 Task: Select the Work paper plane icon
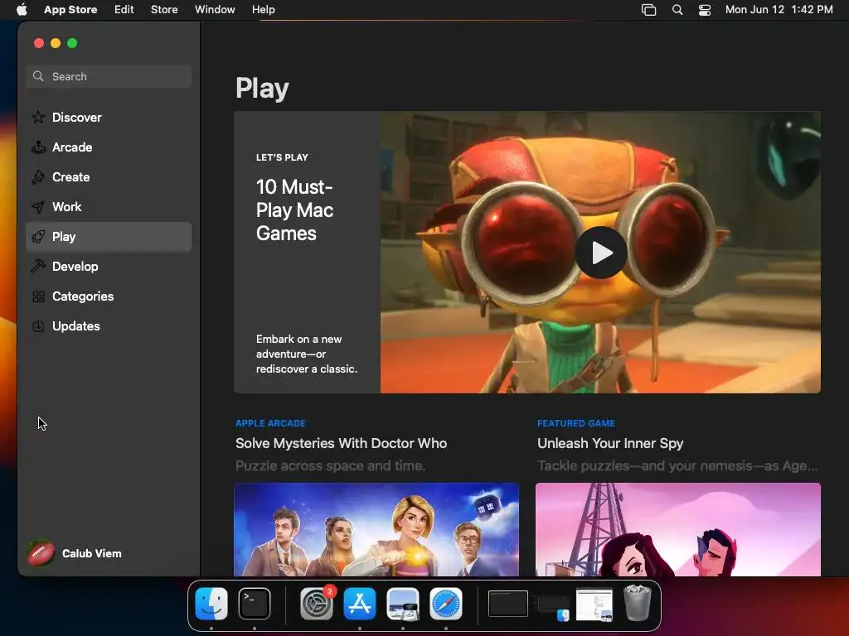coord(38,206)
